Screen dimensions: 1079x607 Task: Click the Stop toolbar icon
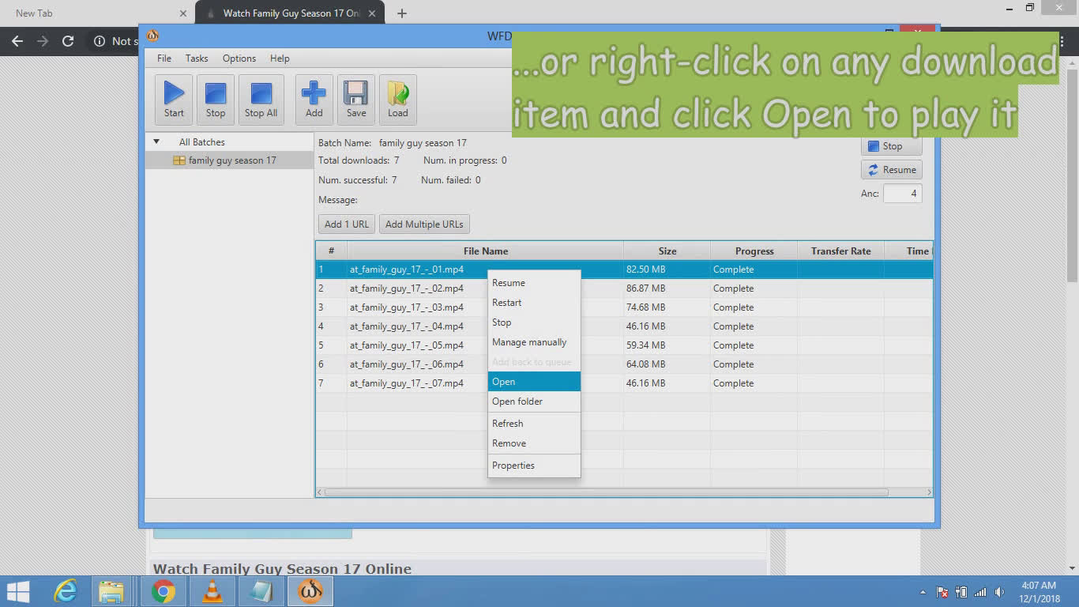click(x=216, y=100)
